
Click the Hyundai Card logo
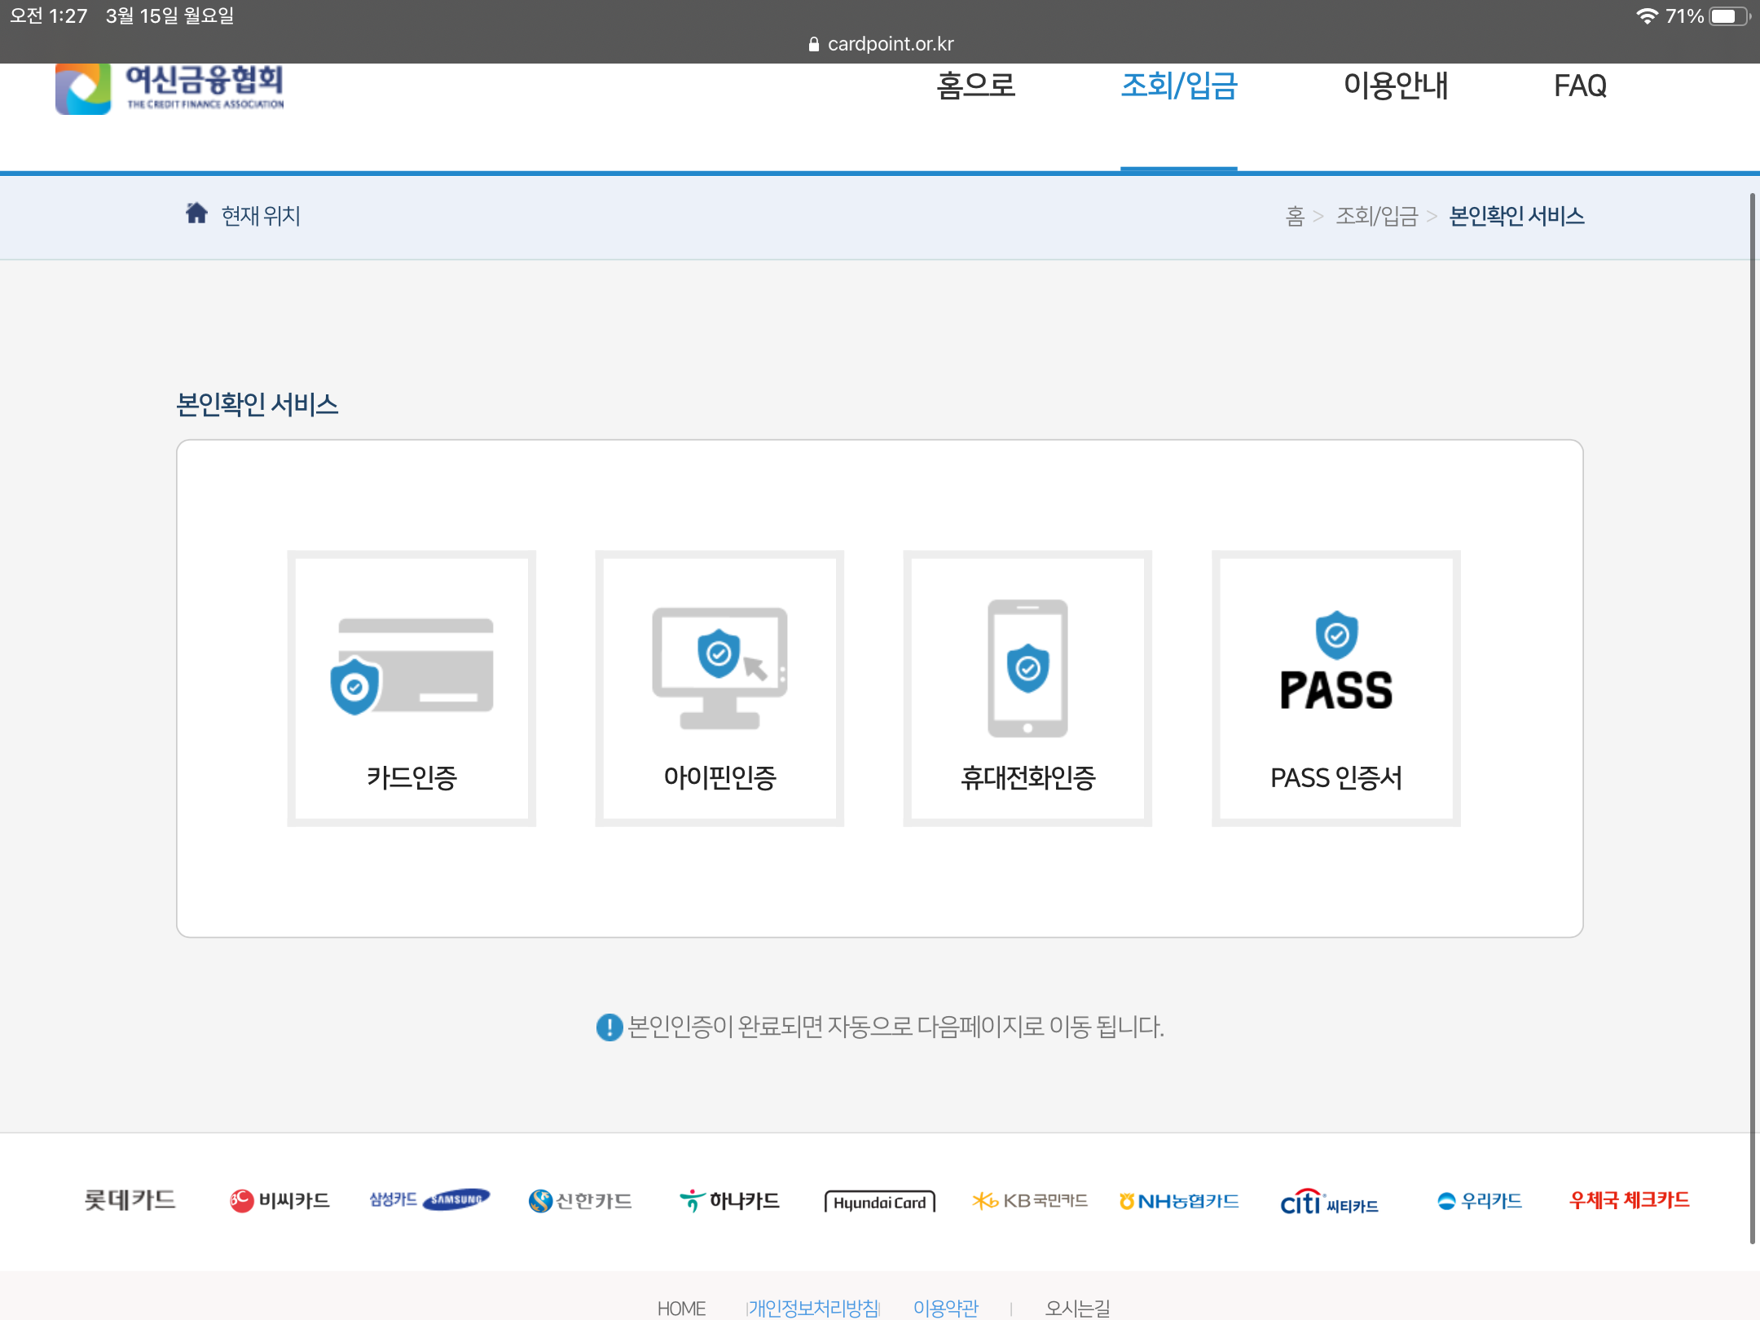click(x=880, y=1202)
